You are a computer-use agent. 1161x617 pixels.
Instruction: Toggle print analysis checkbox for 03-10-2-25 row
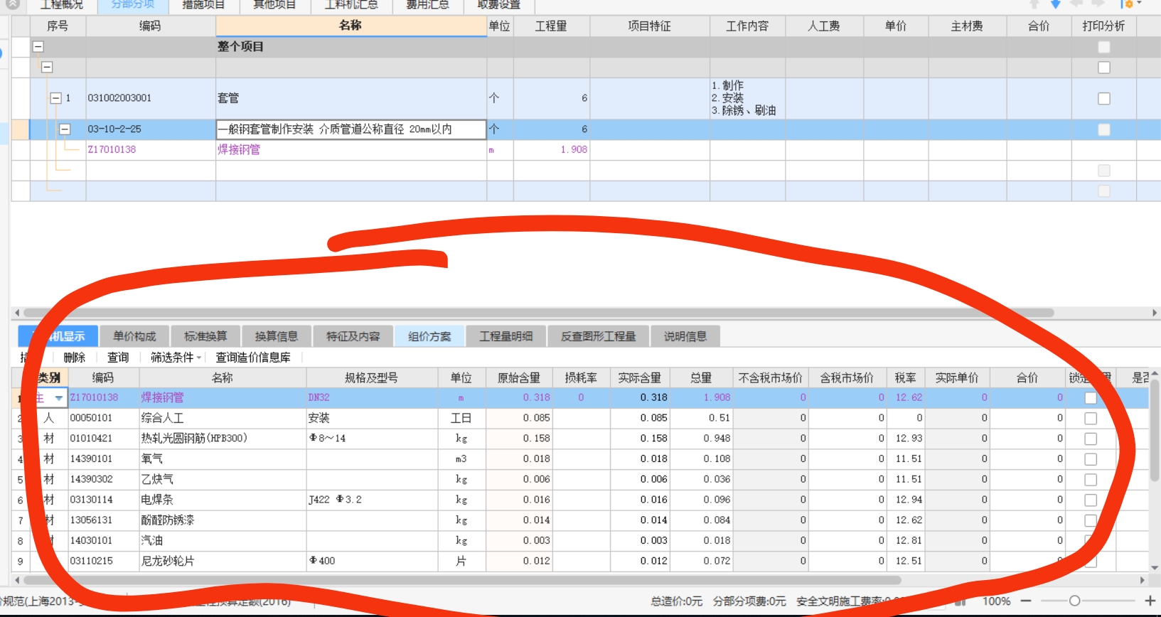(x=1104, y=130)
